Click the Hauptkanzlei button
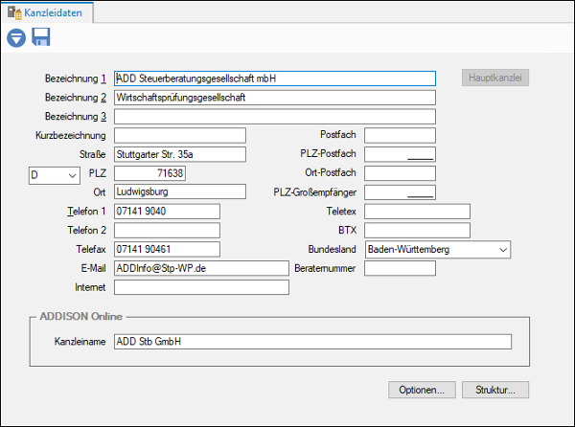 point(495,78)
